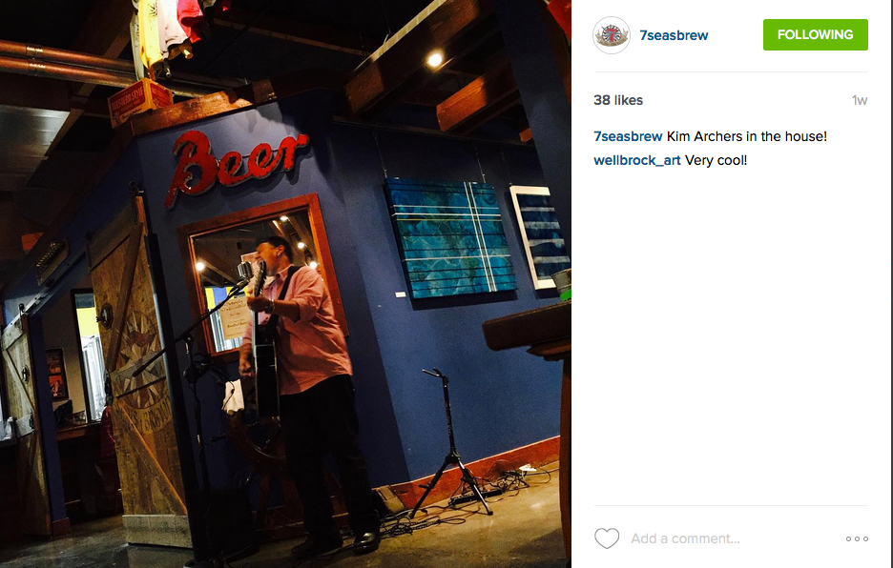893x568 pixels.
Task: Toggle the green FOLLOWING button
Action: (x=815, y=34)
